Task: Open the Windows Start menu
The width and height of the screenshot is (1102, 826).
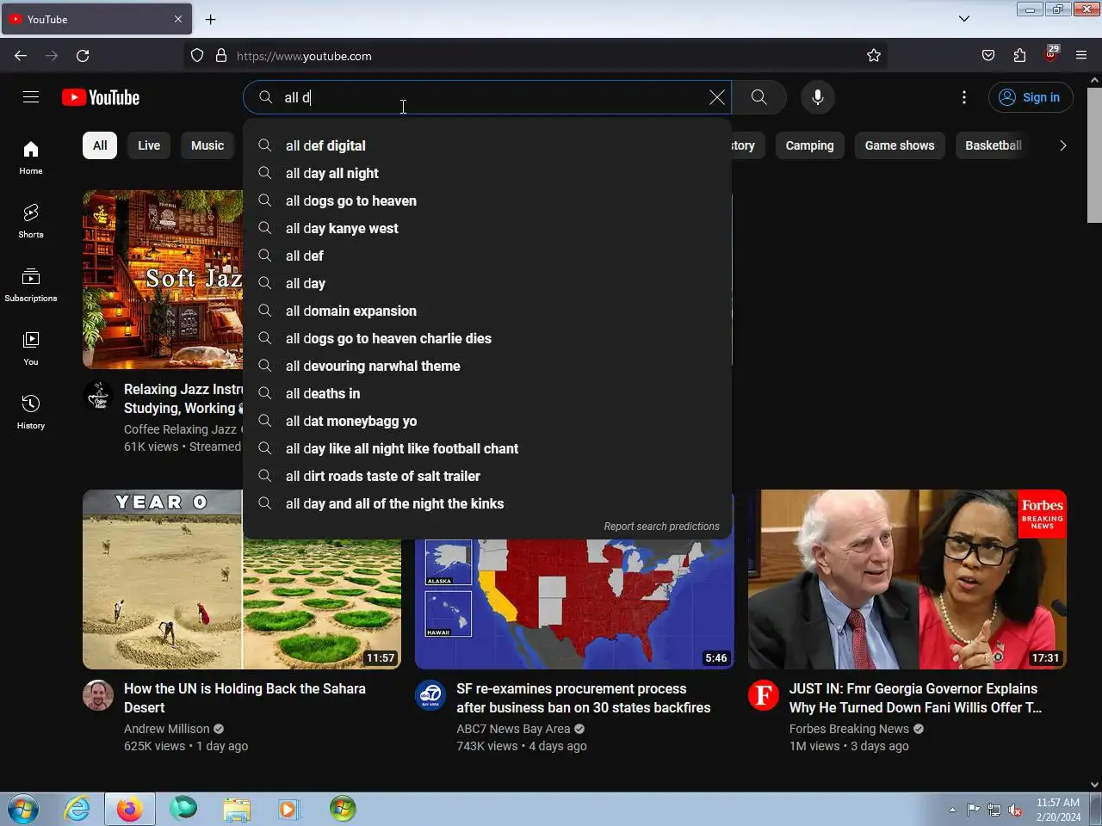Action: pyautogui.click(x=23, y=809)
